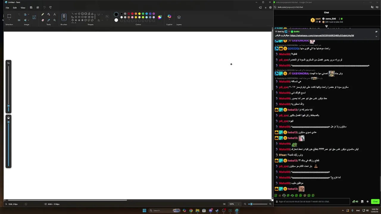Click the Crop image icon
The width and height of the screenshot is (381, 214).
[19, 14]
